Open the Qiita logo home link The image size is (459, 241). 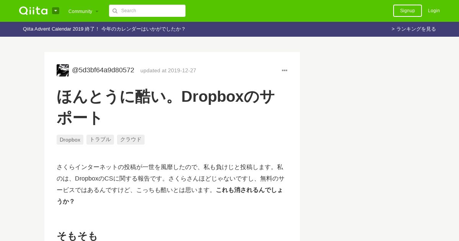click(33, 11)
